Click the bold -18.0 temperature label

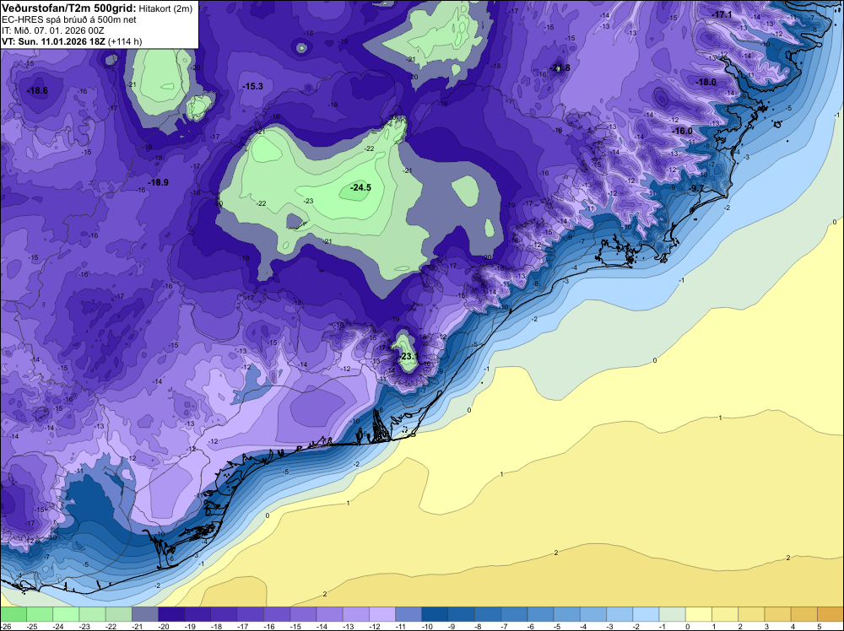[706, 83]
